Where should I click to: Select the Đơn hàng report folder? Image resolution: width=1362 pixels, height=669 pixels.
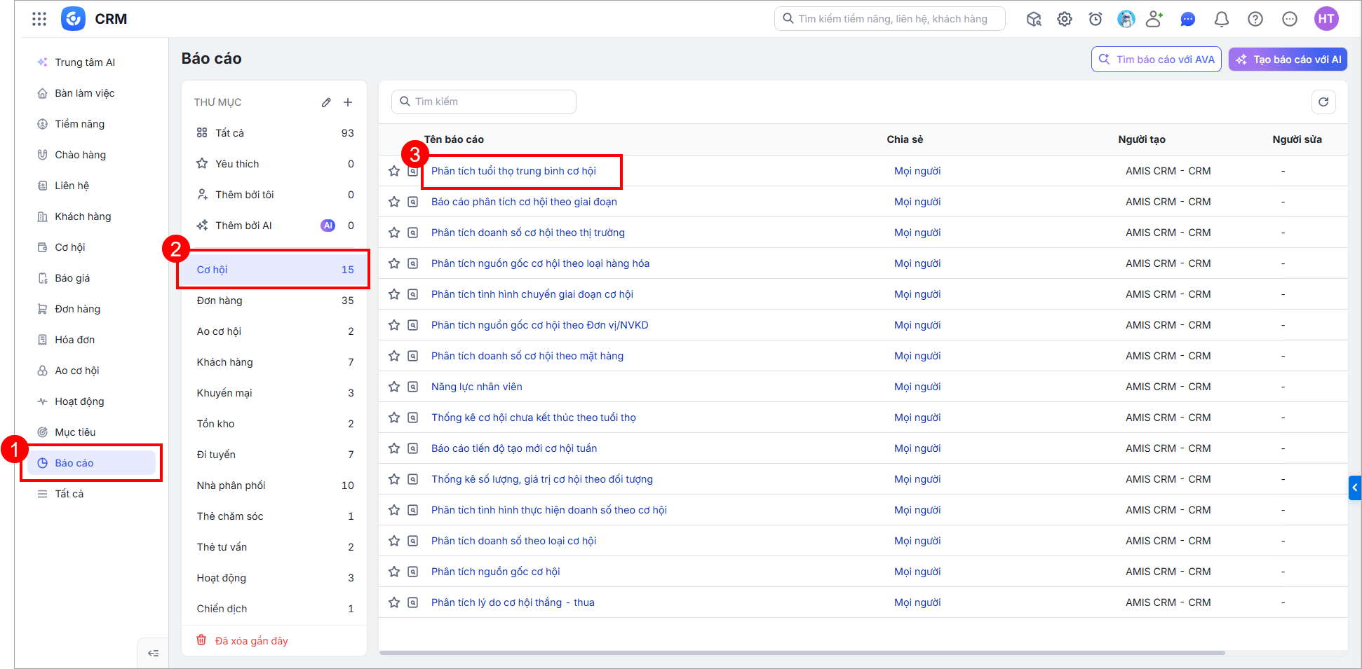pyautogui.click(x=274, y=301)
